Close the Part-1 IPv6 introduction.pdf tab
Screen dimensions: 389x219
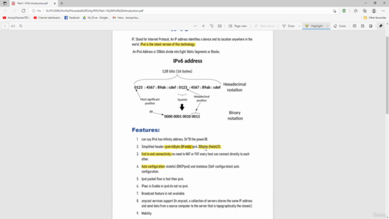coord(55,4)
